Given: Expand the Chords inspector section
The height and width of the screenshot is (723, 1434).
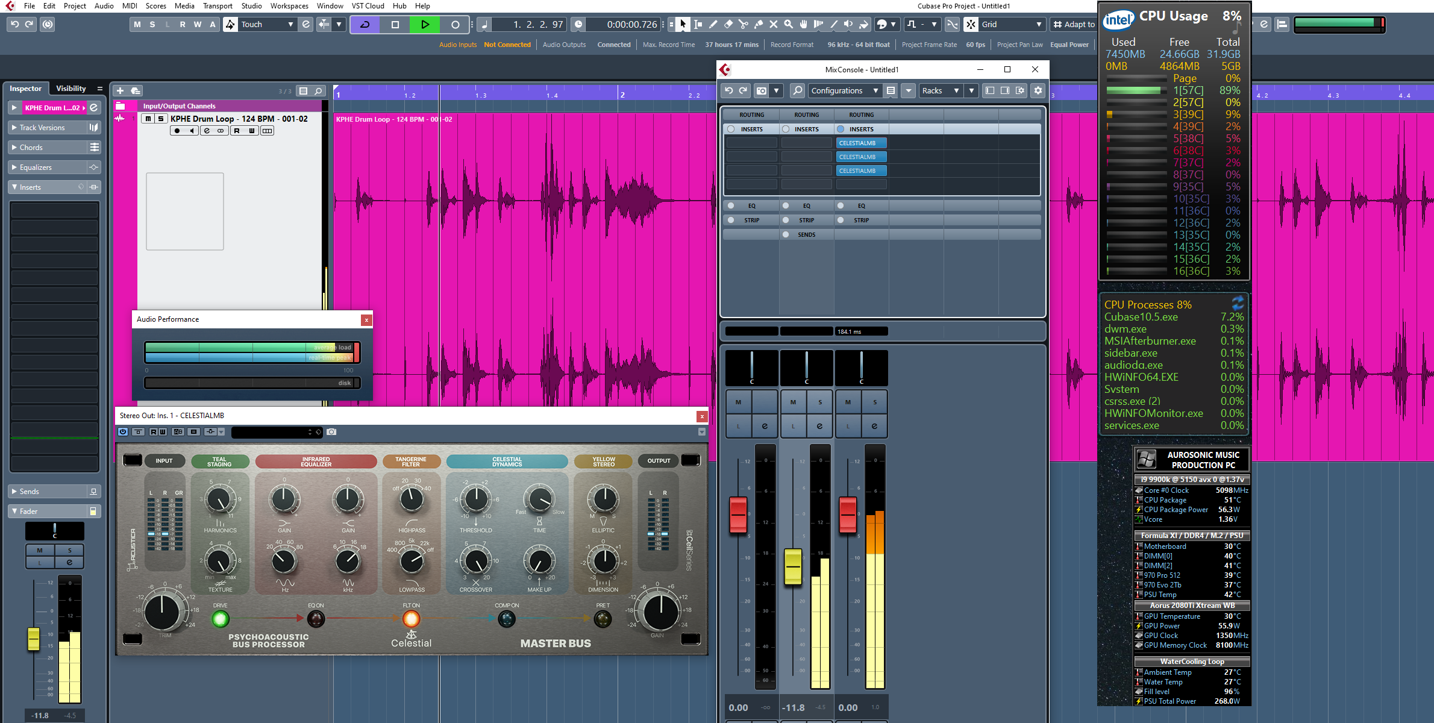Looking at the screenshot, I should pos(48,147).
